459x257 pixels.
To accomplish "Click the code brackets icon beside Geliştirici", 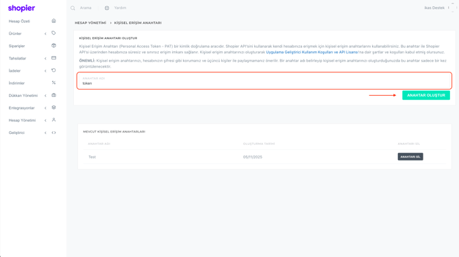I will 53,133.
